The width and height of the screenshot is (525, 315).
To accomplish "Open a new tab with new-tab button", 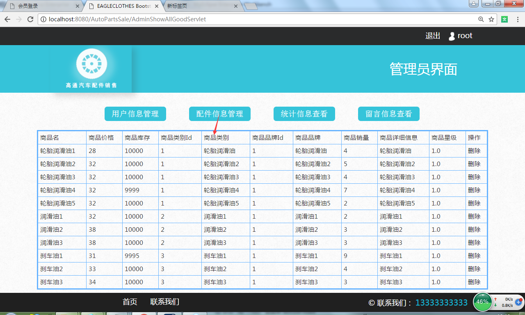I will click(x=251, y=6).
